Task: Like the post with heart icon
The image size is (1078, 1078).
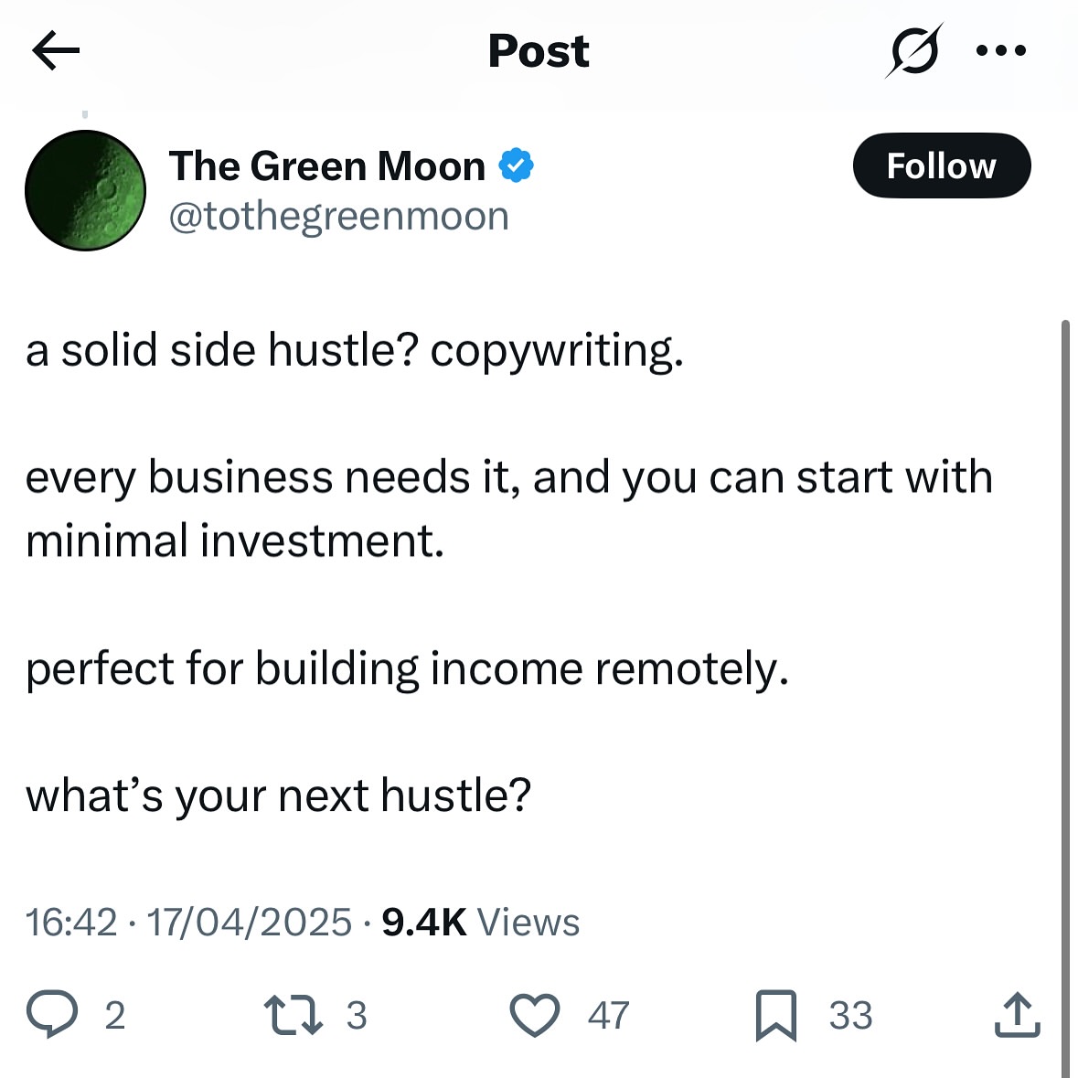Action: [535, 1014]
